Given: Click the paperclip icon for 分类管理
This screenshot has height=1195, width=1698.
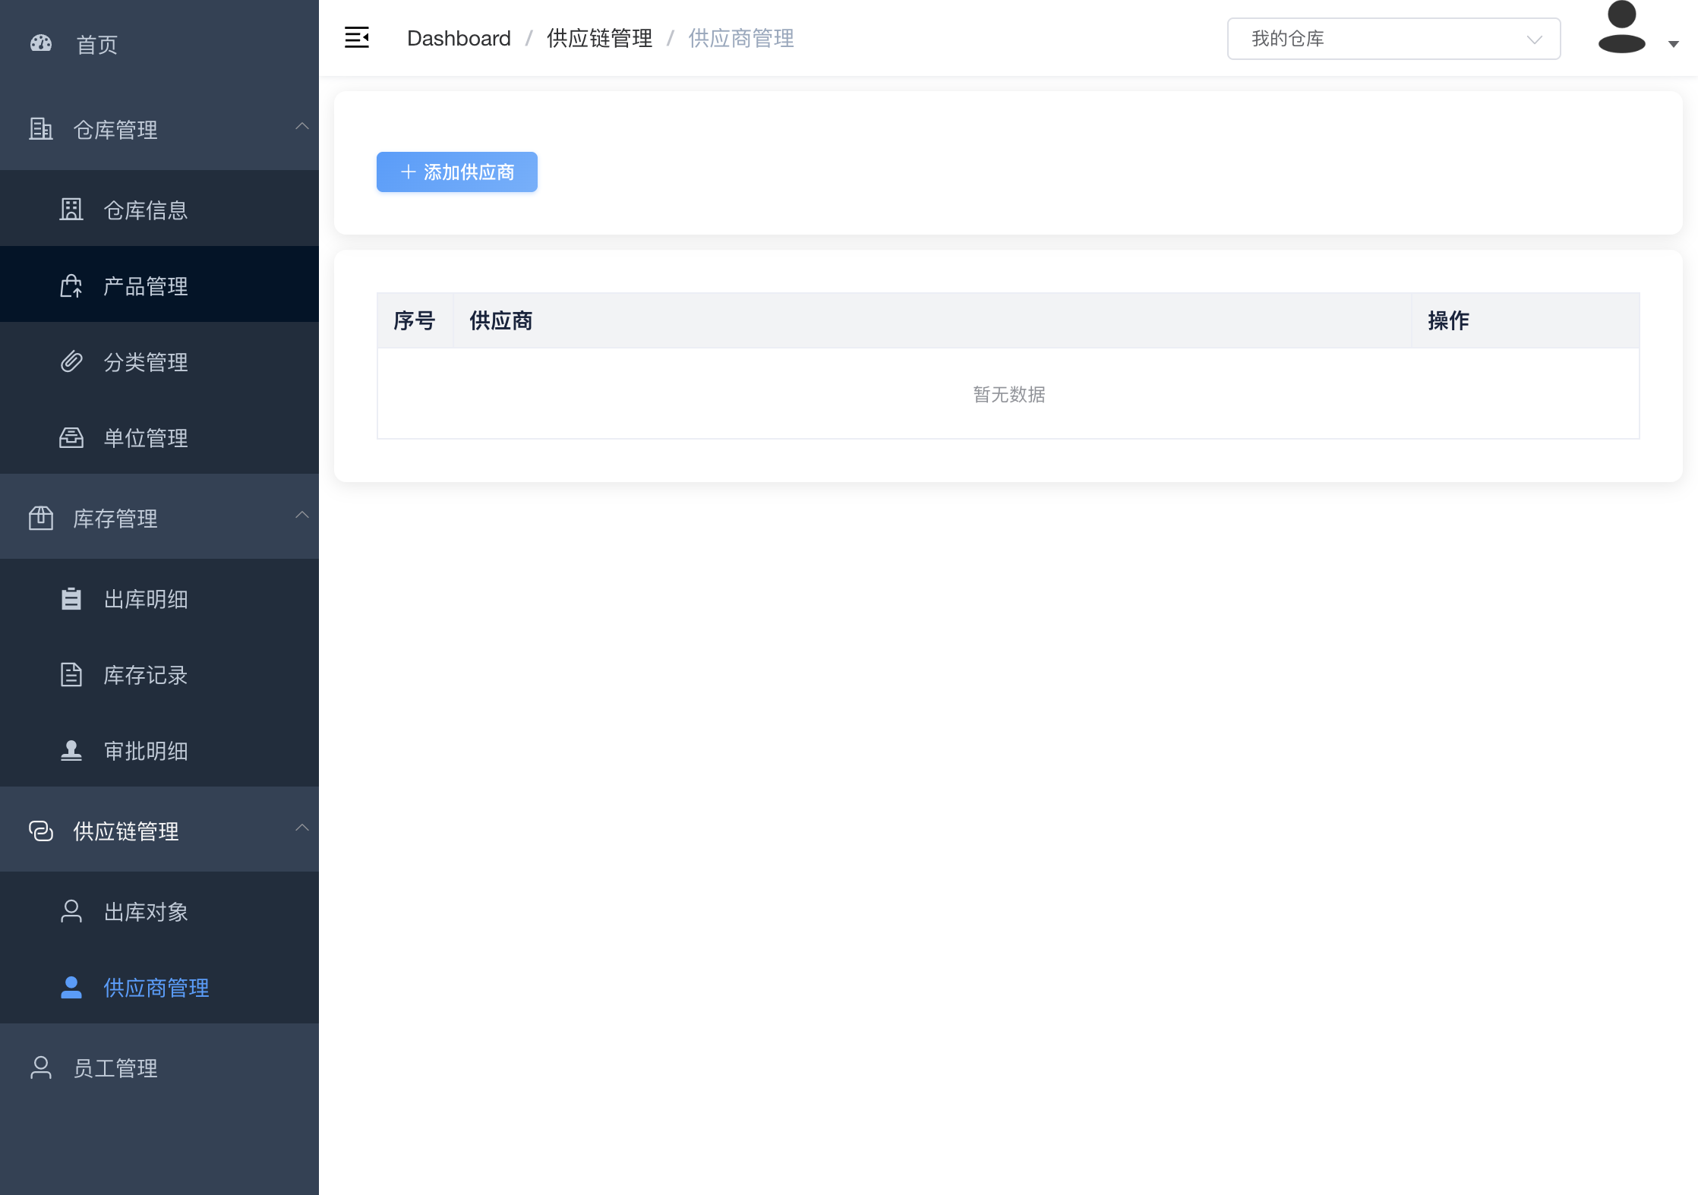Looking at the screenshot, I should click(x=71, y=362).
